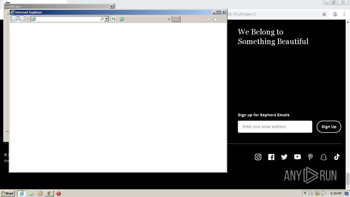Open Sephora's YouTube channel
This screenshot has height=197, width=350.
click(x=297, y=157)
